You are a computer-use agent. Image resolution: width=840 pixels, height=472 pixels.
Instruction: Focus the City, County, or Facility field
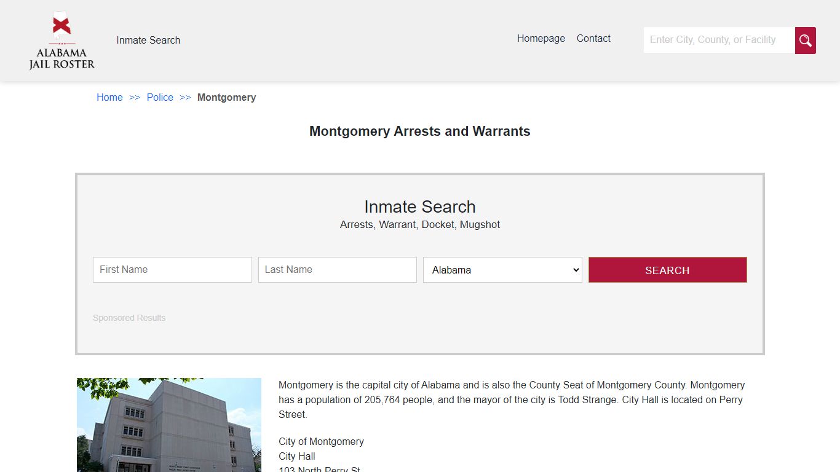(x=719, y=40)
